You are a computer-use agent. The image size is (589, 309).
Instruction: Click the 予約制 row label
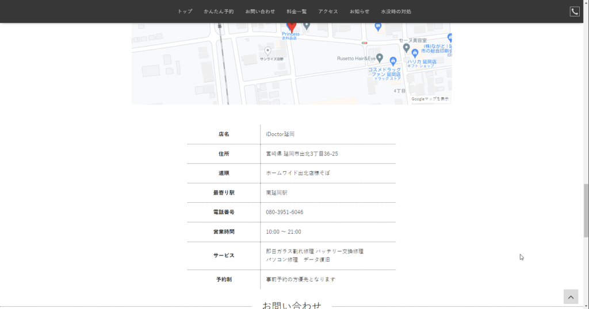click(x=224, y=279)
